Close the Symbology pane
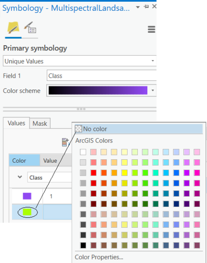Viewport: 207px width, 263px height. pos(154,6)
